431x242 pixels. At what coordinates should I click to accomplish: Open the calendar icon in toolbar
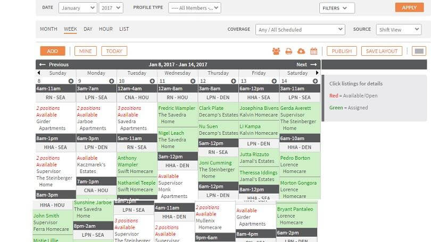pyautogui.click(x=313, y=51)
